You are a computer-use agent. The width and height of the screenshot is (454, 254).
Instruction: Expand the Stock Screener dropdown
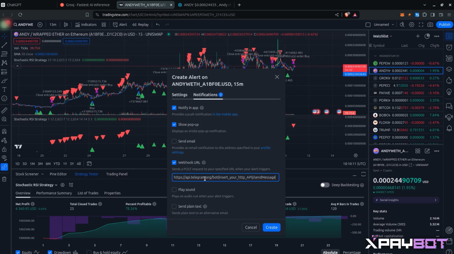coord(30,174)
